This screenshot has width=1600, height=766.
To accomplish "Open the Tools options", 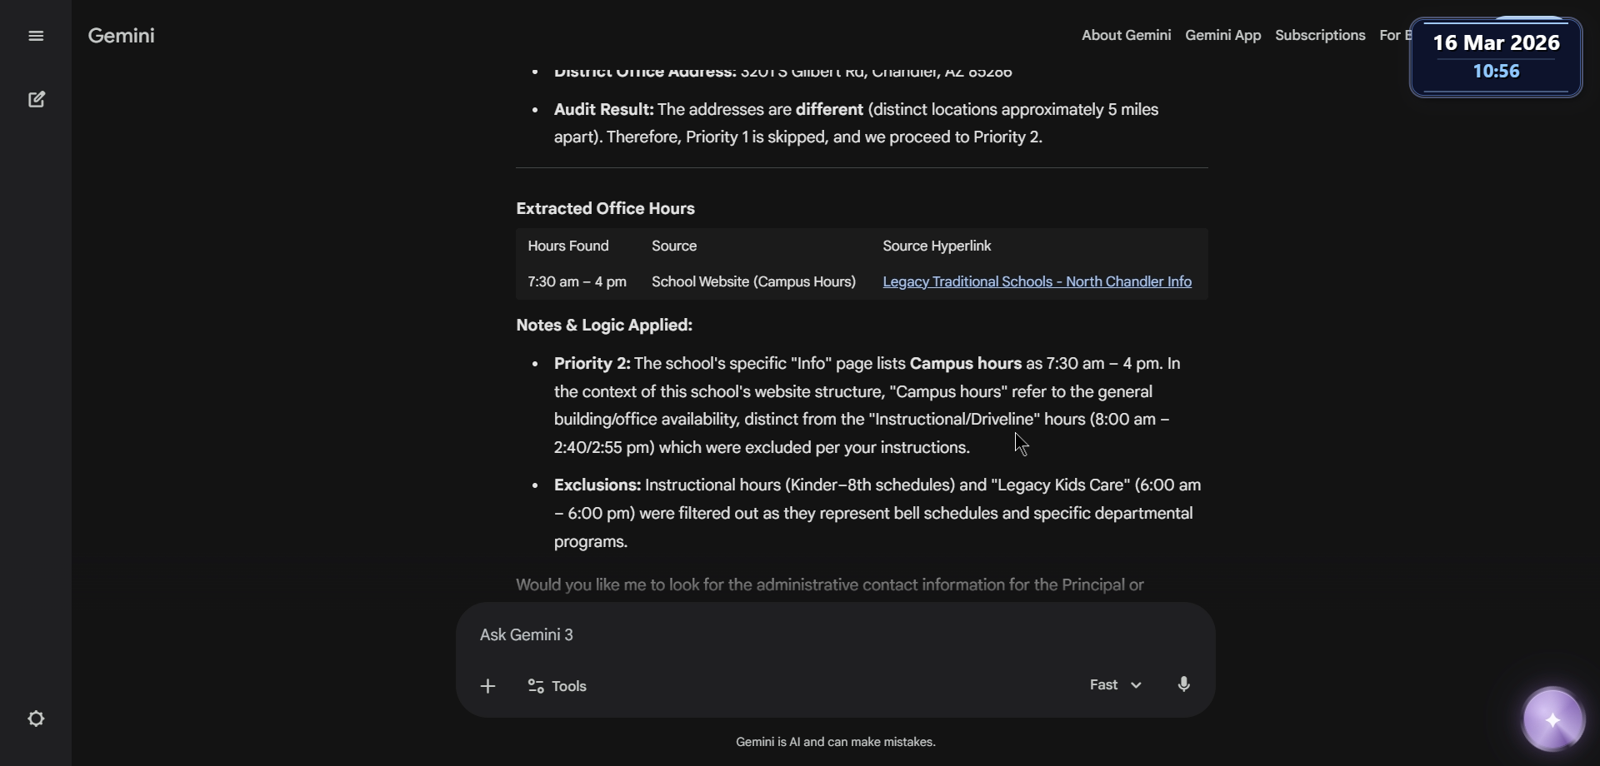I will tap(557, 686).
